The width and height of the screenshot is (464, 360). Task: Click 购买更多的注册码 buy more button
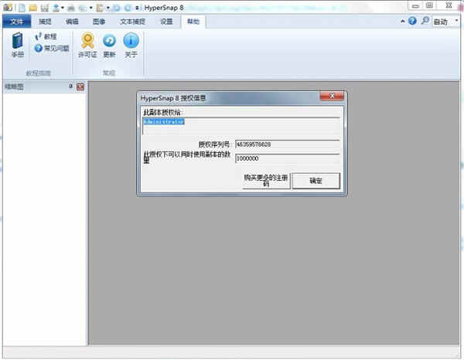[x=266, y=181]
